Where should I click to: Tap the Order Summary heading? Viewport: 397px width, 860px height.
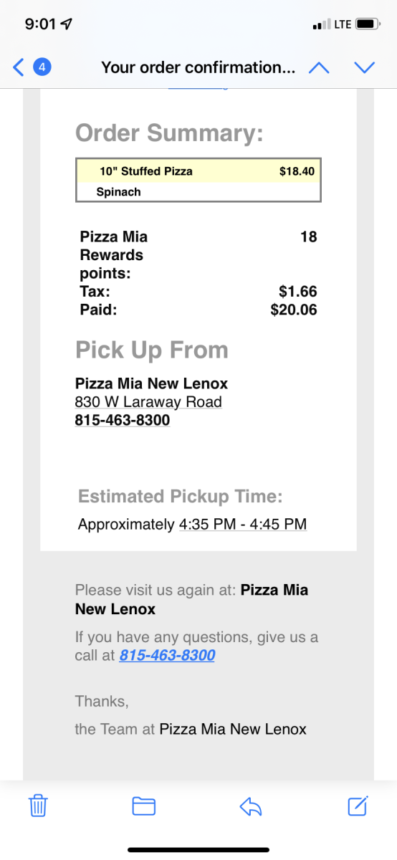click(169, 133)
